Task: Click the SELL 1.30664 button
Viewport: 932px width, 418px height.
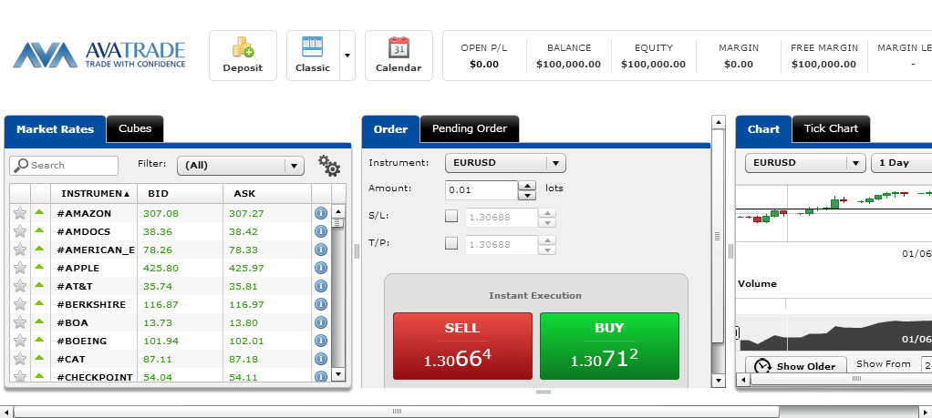Action: click(462, 346)
